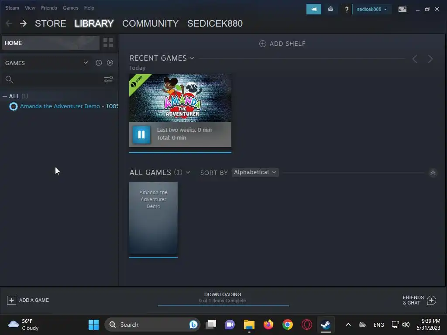
Task: Open Amanda the Adventurer Demo tile
Action: [x=153, y=218]
